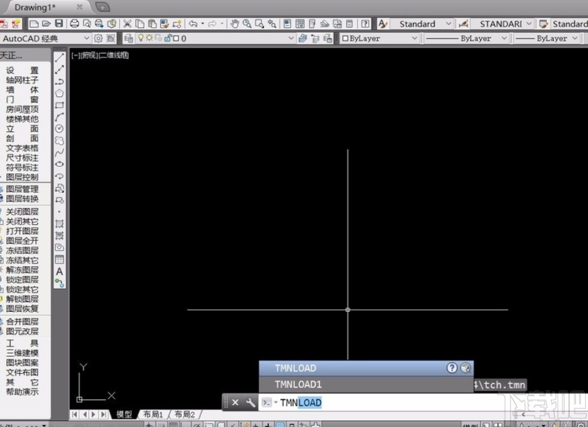The width and height of the screenshot is (588, 427).
Task: Print the drawing with the Plot printer icon
Action: pos(74,24)
